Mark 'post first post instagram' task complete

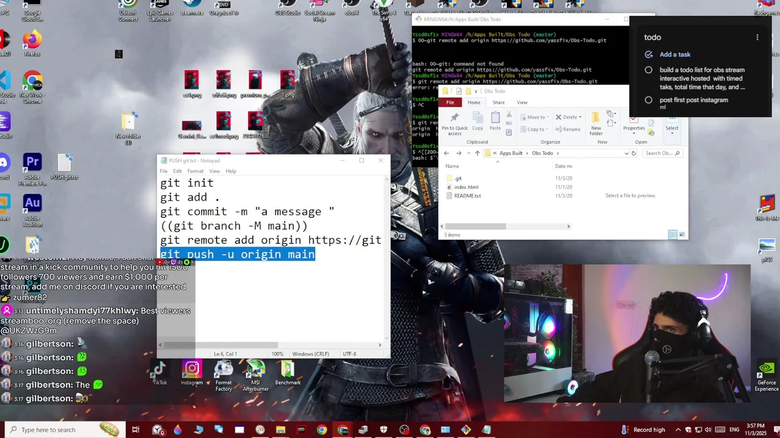pos(648,100)
